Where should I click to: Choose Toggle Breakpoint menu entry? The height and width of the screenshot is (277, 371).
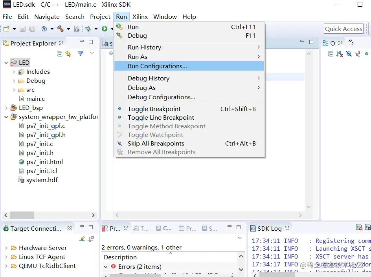click(189, 109)
